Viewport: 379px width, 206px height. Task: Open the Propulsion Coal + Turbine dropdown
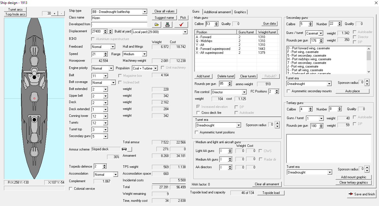point(156,68)
